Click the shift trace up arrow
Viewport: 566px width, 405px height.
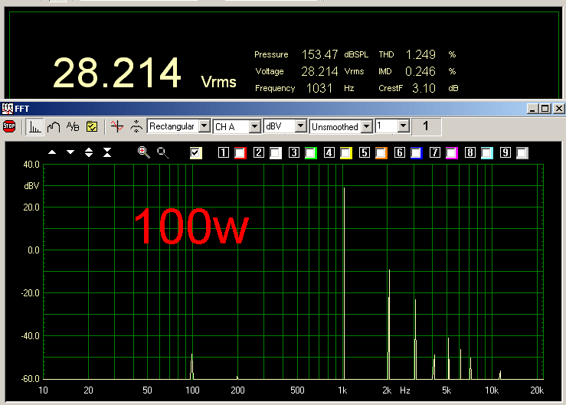click(x=52, y=152)
